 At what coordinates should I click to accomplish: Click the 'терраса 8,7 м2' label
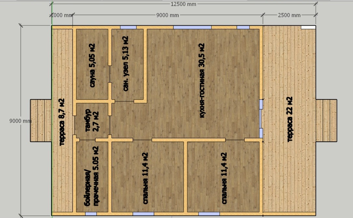pos(61,122)
